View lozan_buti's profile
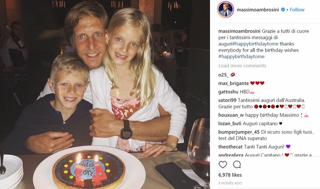 tap(230, 123)
